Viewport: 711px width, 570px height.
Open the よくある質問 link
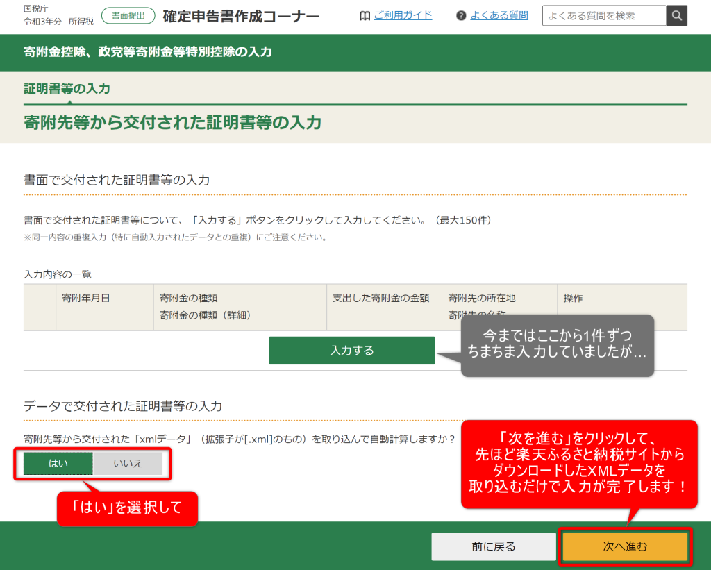[x=499, y=15]
